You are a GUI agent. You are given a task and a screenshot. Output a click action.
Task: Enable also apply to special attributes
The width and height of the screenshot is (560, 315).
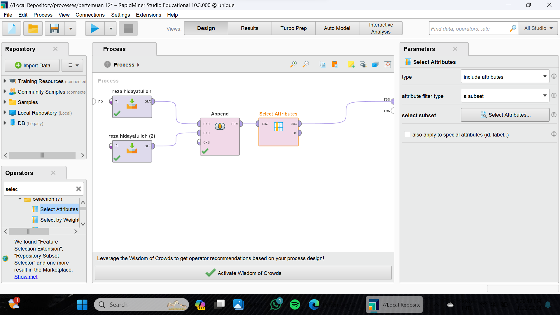tap(407, 134)
